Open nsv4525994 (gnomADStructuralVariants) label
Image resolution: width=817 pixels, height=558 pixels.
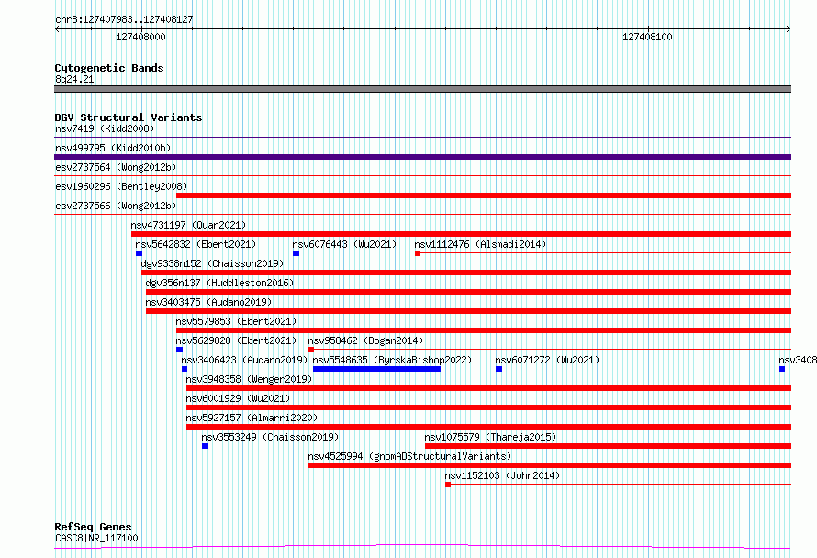tap(409, 456)
